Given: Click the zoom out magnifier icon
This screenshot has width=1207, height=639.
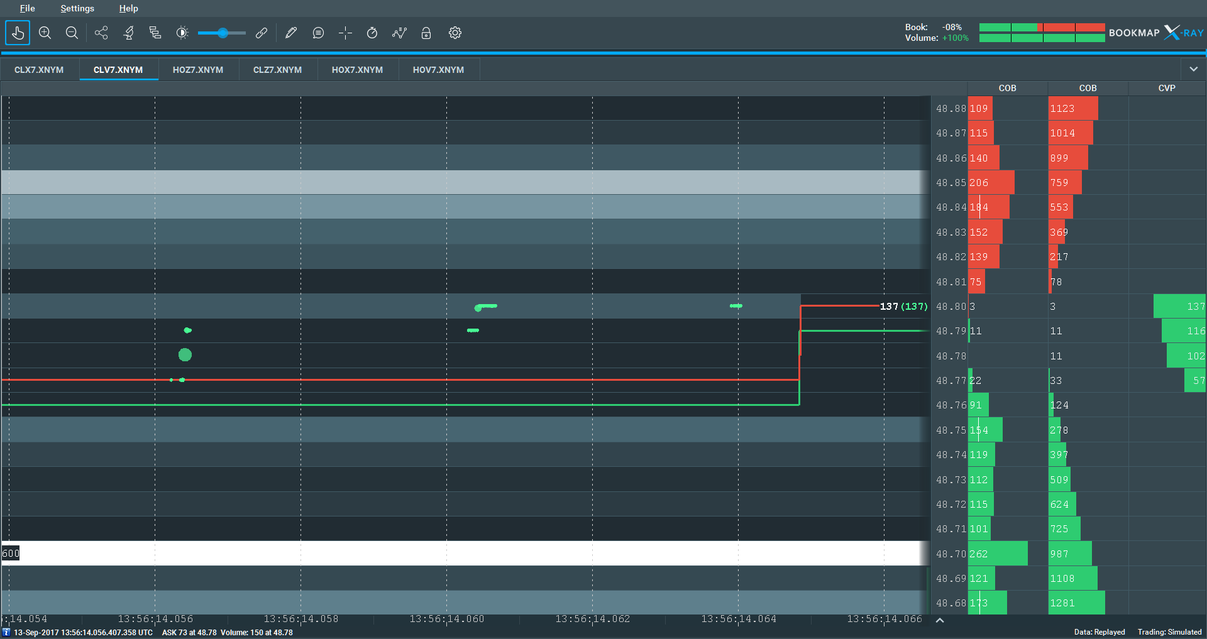Looking at the screenshot, I should click(72, 33).
